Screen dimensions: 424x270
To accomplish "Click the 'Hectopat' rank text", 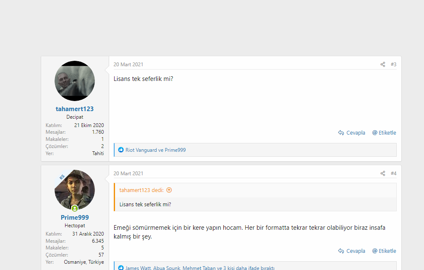I will [75, 226].
